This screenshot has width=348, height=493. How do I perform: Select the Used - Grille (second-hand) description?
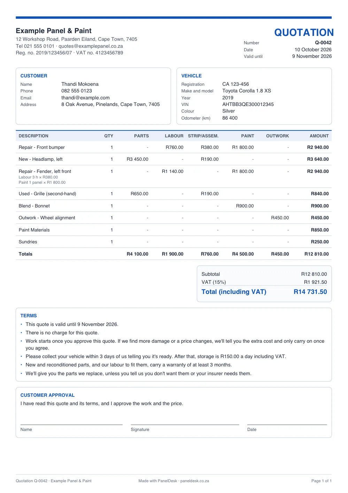click(x=47, y=194)
